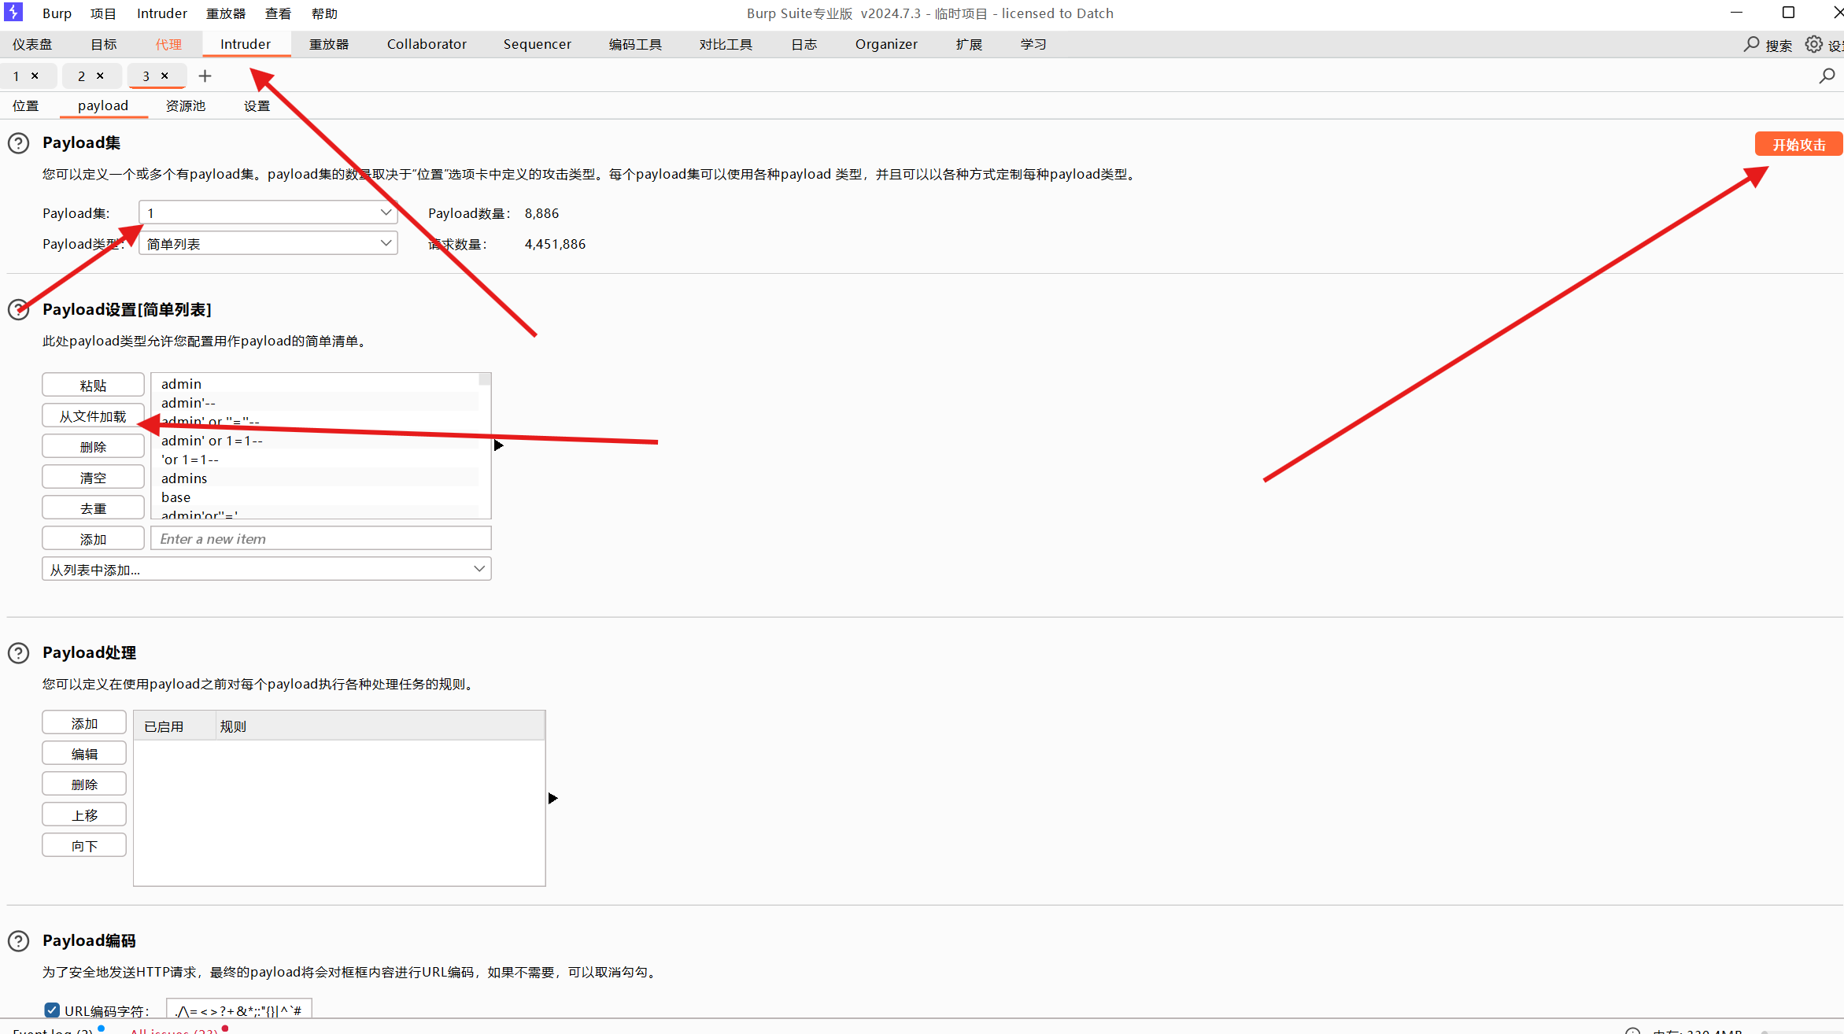The height and width of the screenshot is (1034, 1844).
Task: Open the Payload集 number dropdown
Action: [x=268, y=212]
